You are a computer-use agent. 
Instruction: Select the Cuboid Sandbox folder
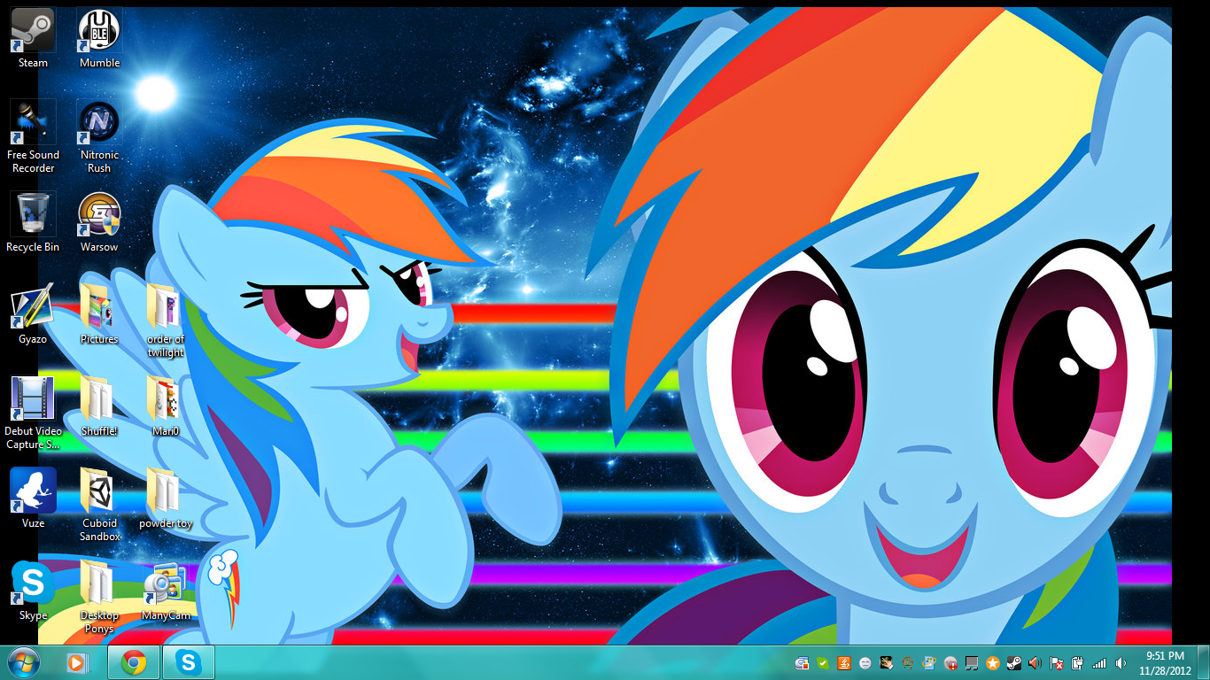[x=99, y=505]
